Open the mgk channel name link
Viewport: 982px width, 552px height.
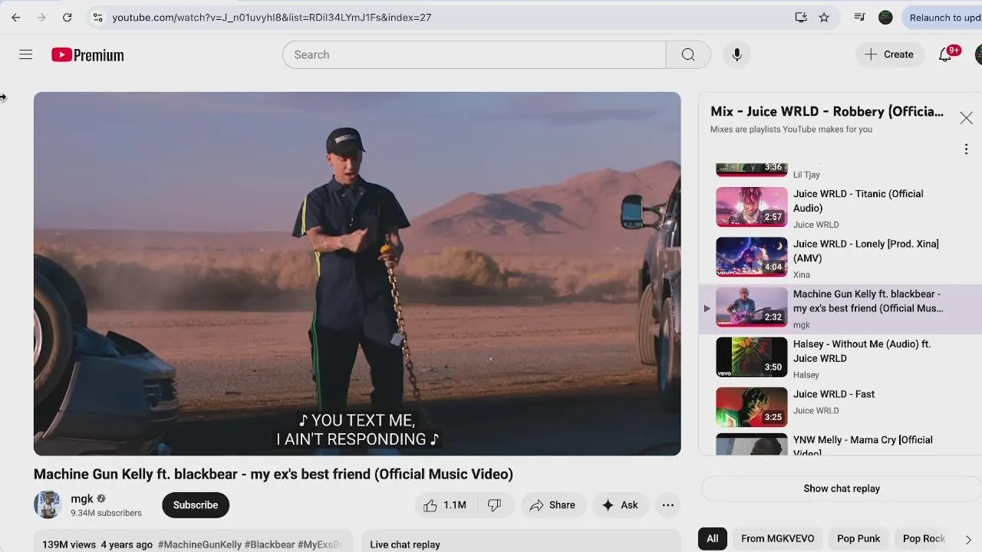pos(82,498)
